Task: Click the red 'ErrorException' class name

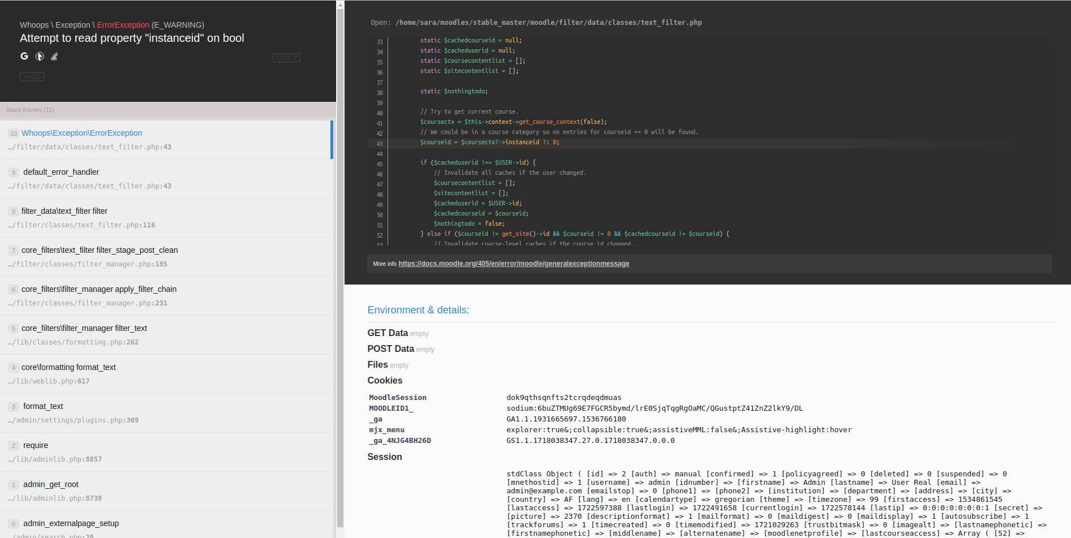Action: tap(123, 25)
